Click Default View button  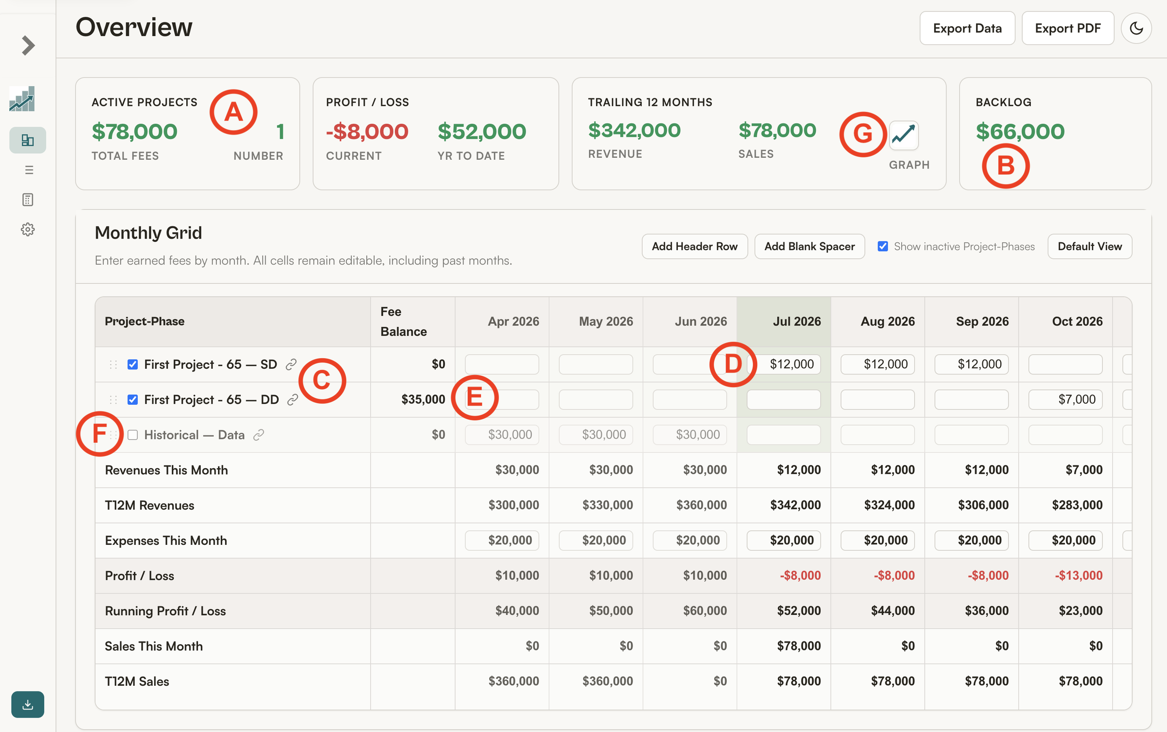click(1089, 246)
